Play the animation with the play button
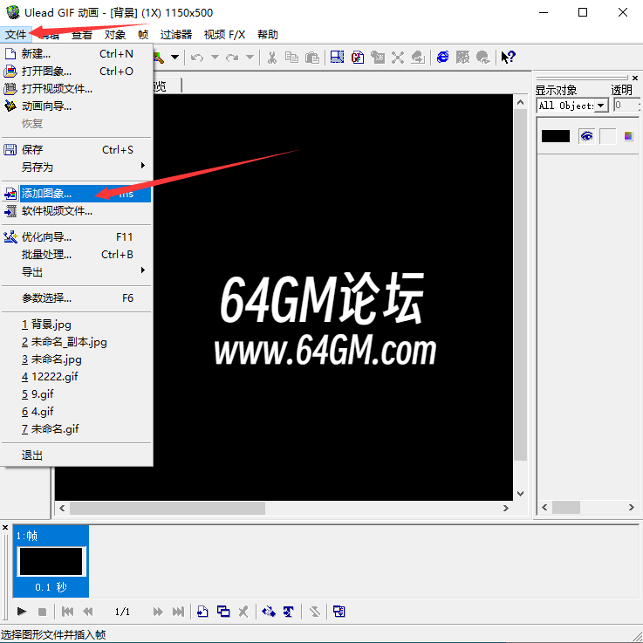This screenshot has height=643, width=643. [x=22, y=612]
